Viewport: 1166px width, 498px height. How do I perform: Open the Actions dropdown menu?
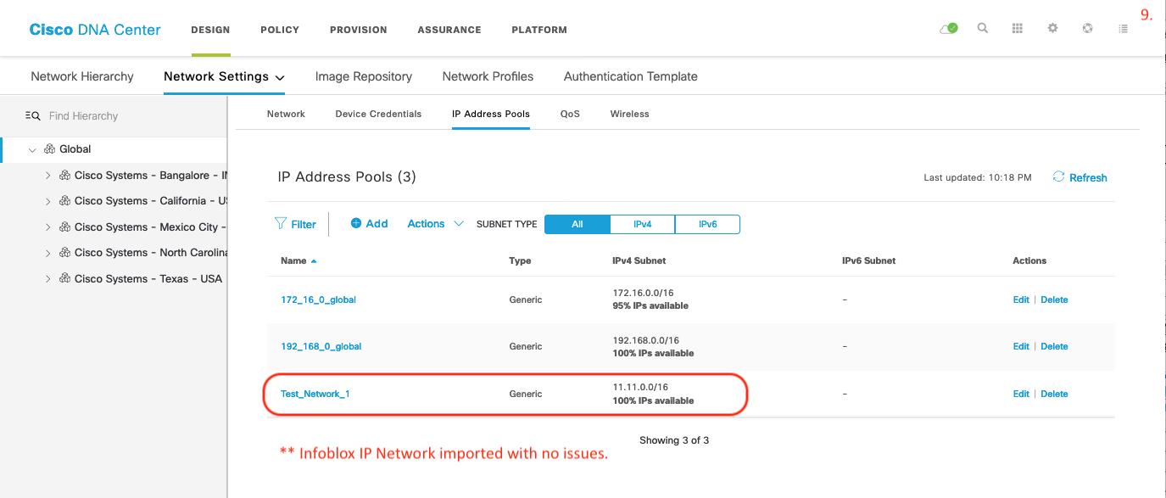click(x=433, y=223)
